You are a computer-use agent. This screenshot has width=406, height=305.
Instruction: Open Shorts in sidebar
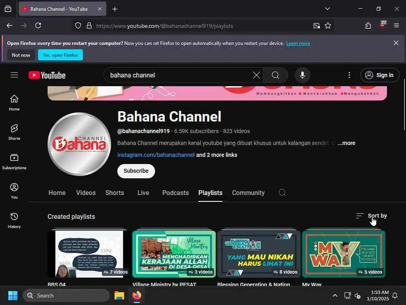point(14,132)
